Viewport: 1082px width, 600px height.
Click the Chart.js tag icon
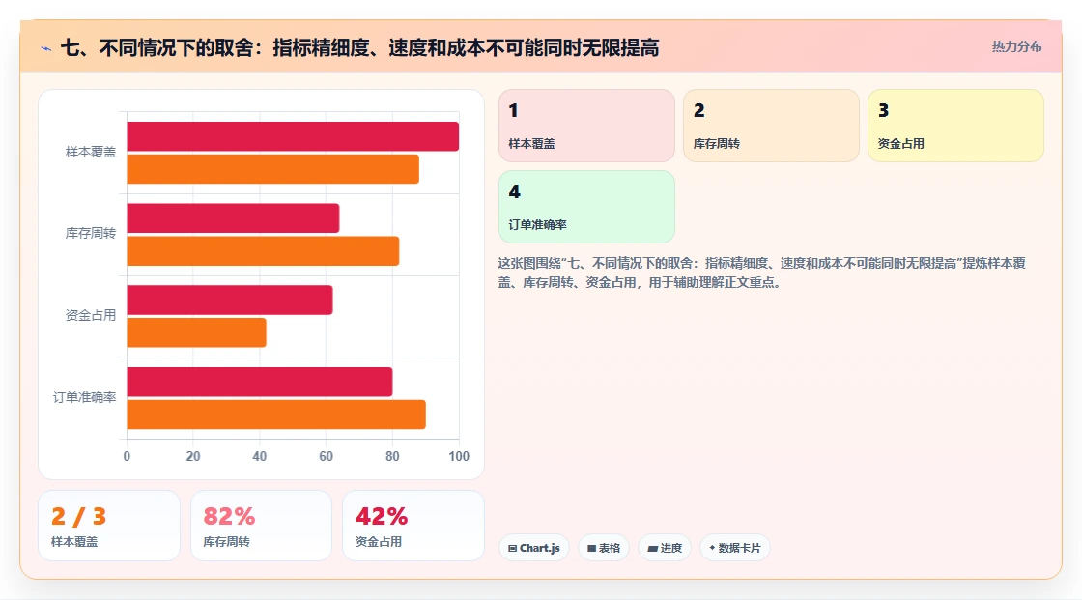pos(513,548)
